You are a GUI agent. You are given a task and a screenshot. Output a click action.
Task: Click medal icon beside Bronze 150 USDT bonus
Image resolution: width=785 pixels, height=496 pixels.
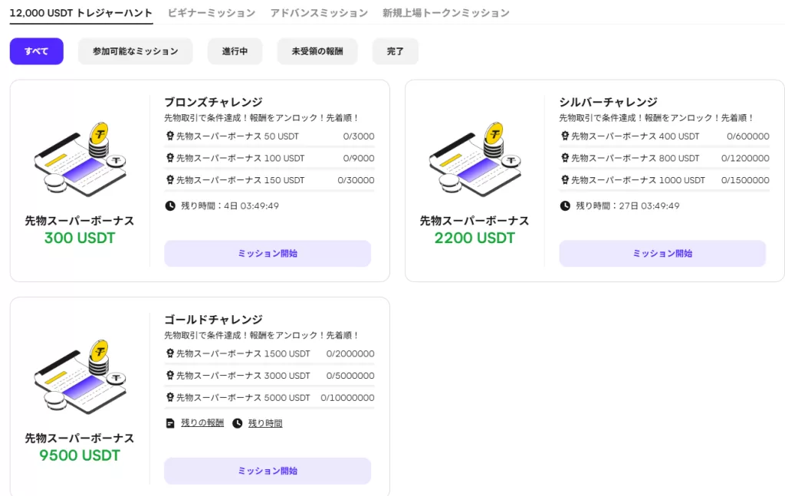coord(170,180)
